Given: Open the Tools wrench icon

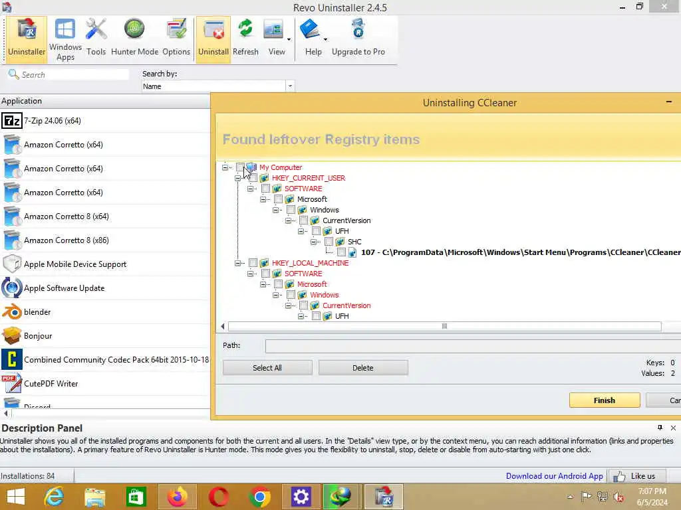Looking at the screenshot, I should [96, 29].
